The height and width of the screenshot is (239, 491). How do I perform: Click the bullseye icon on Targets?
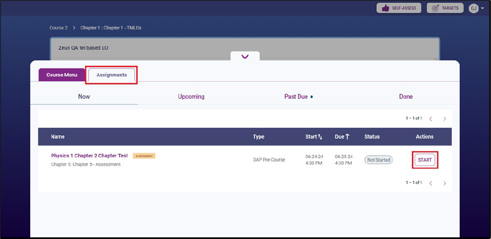click(436, 8)
